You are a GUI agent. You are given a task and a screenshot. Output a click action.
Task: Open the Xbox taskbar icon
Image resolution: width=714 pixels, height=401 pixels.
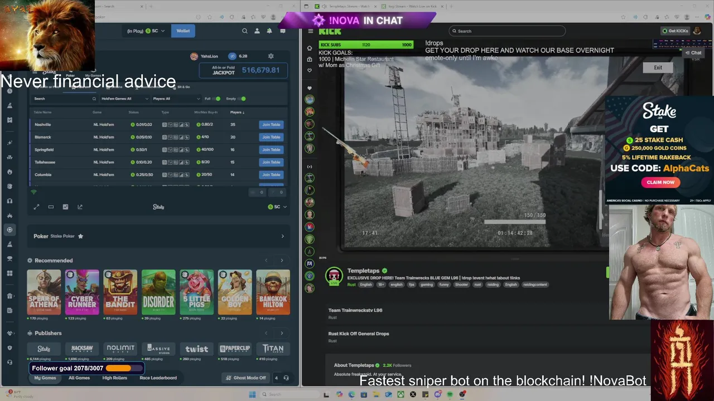pyautogui.click(x=401, y=394)
